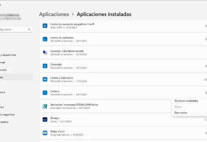Select the Contactos app name
Screen dimensions: 207x142
[56, 65]
